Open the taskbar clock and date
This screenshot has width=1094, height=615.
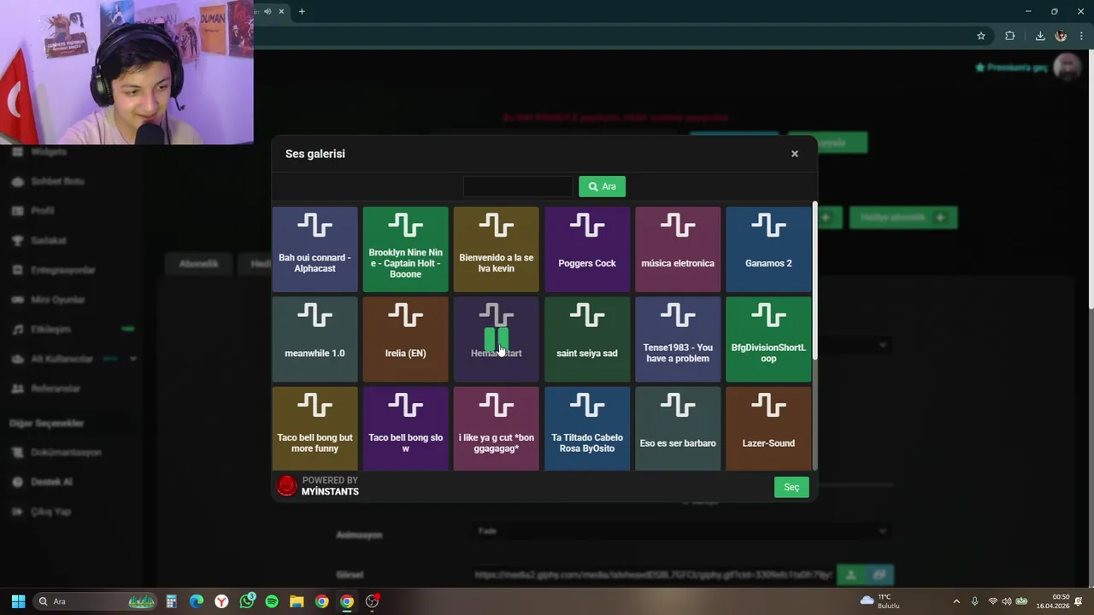(1053, 601)
